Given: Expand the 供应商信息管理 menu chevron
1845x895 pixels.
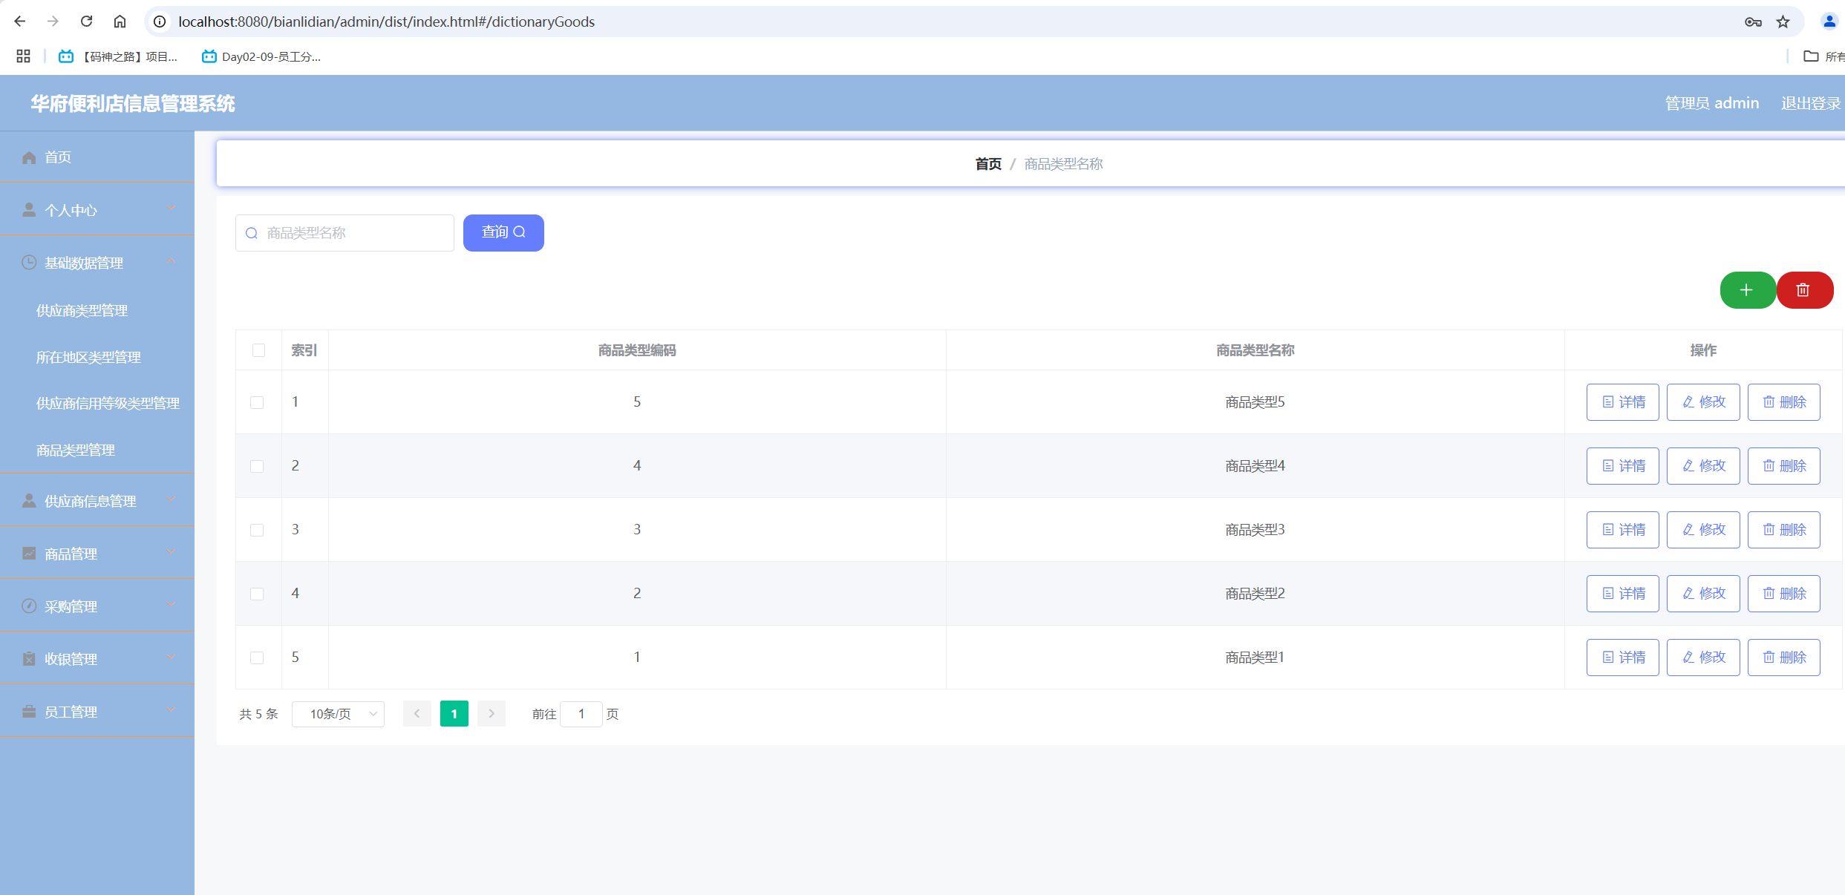Looking at the screenshot, I should pyautogui.click(x=172, y=499).
